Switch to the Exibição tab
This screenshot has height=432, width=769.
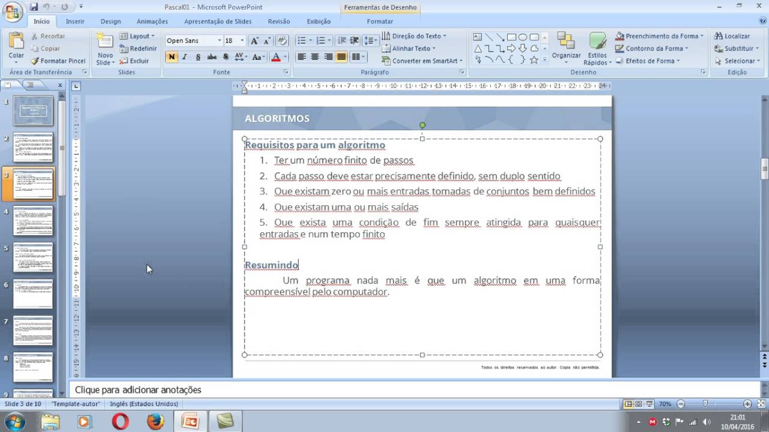pyautogui.click(x=318, y=21)
